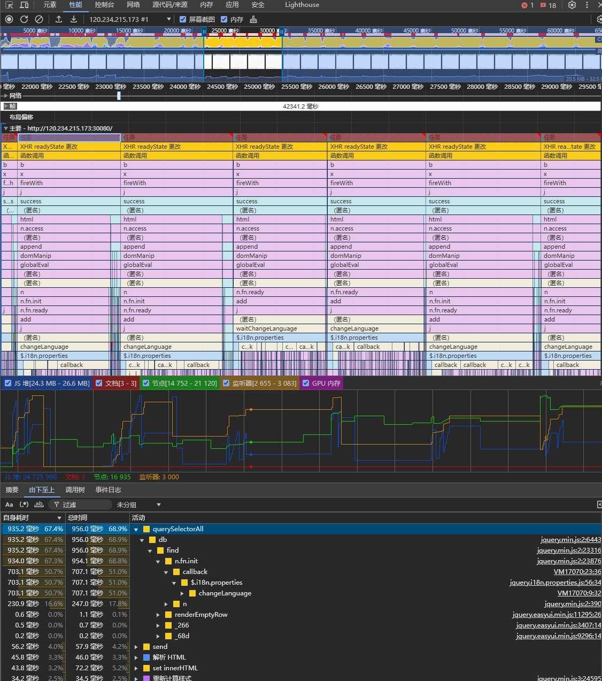Expand the set innerHTML activity row
The image size is (602, 681).
(136, 668)
